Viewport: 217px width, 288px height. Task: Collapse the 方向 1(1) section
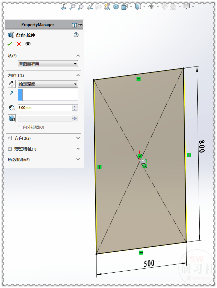(x=78, y=75)
